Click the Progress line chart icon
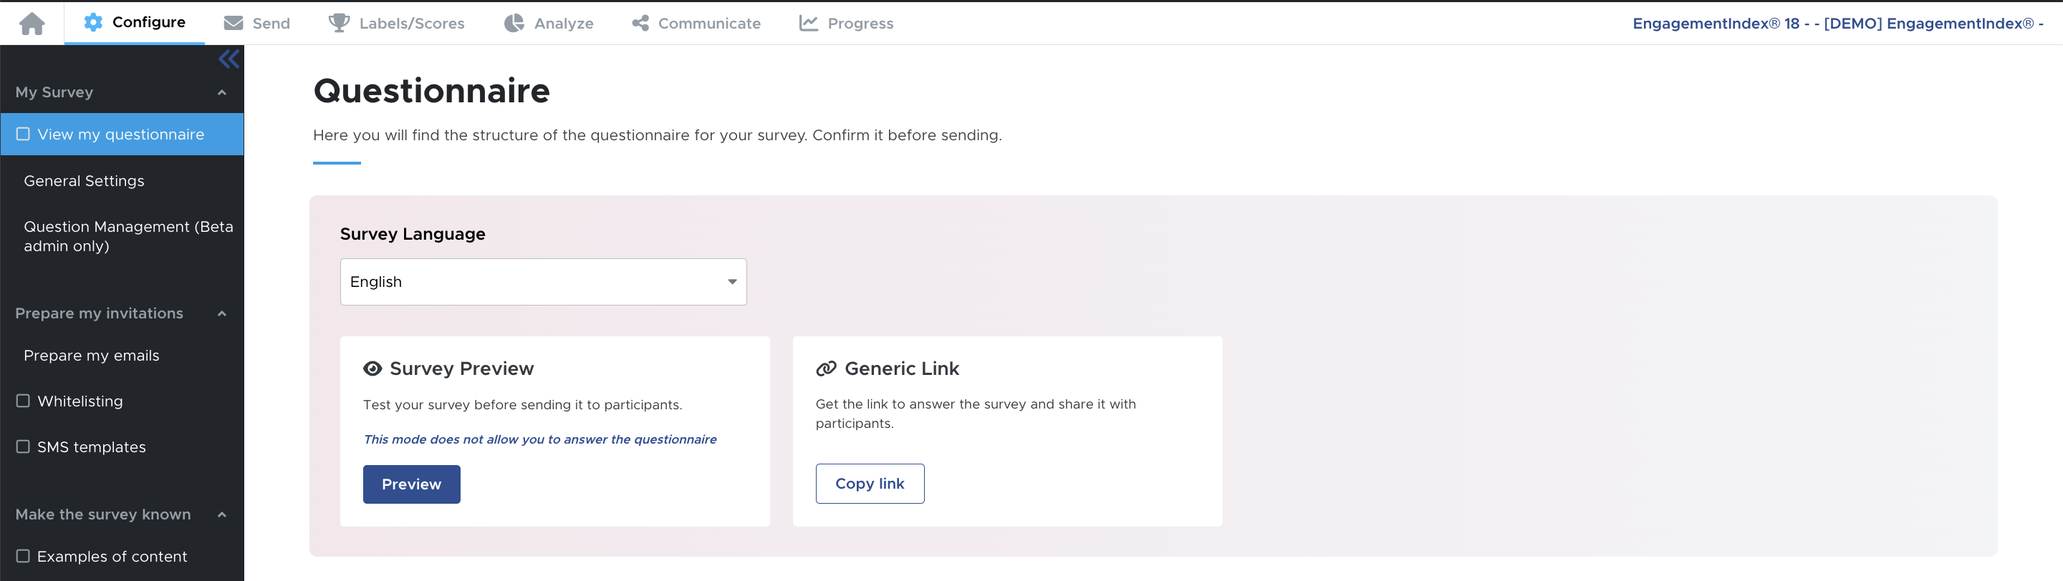The image size is (2063, 581). [x=808, y=23]
